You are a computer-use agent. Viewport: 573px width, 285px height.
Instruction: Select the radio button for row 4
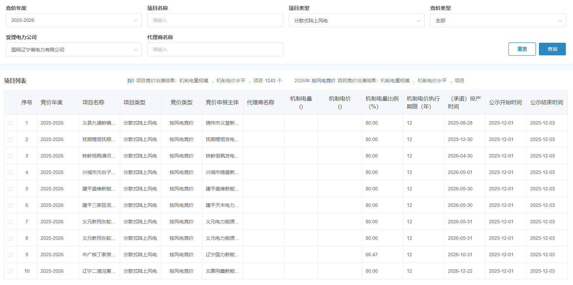click(10, 173)
